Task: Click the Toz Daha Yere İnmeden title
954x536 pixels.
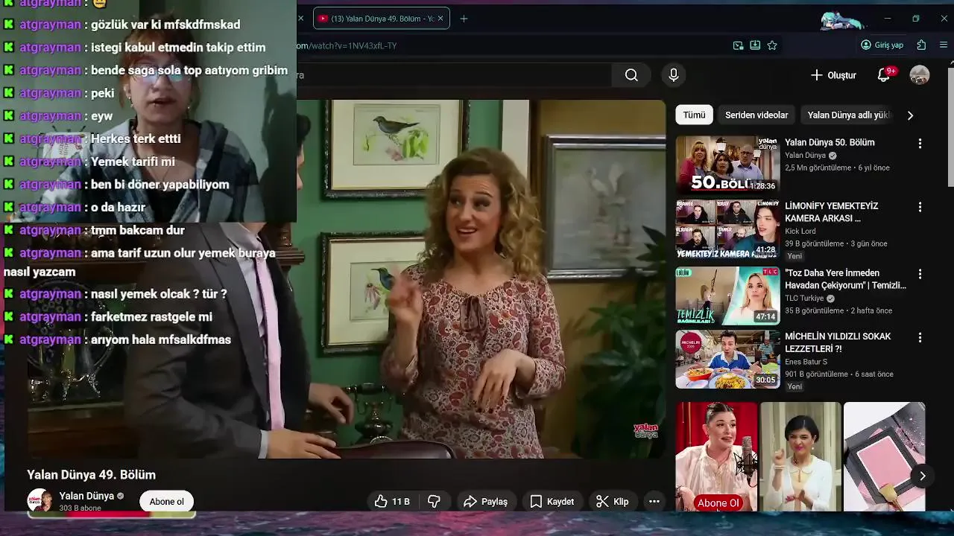Action: (x=845, y=279)
